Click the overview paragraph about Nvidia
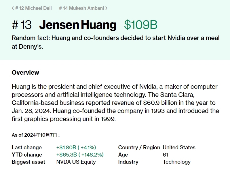The width and height of the screenshot is (230, 177). [115, 103]
